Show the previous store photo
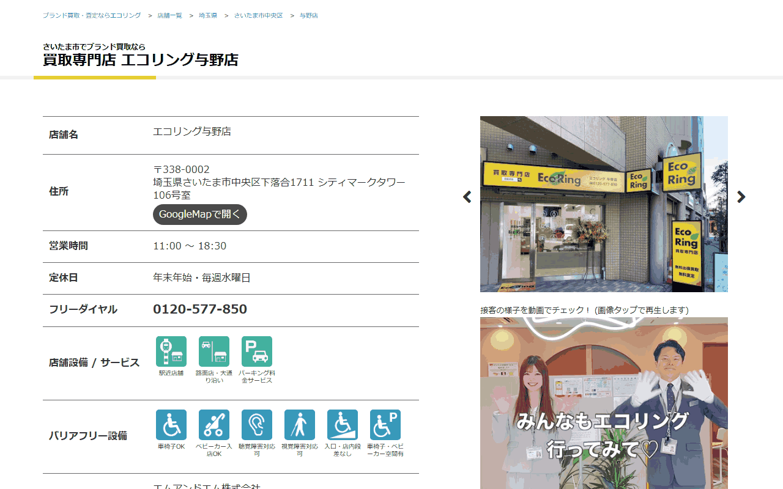 pyautogui.click(x=467, y=197)
